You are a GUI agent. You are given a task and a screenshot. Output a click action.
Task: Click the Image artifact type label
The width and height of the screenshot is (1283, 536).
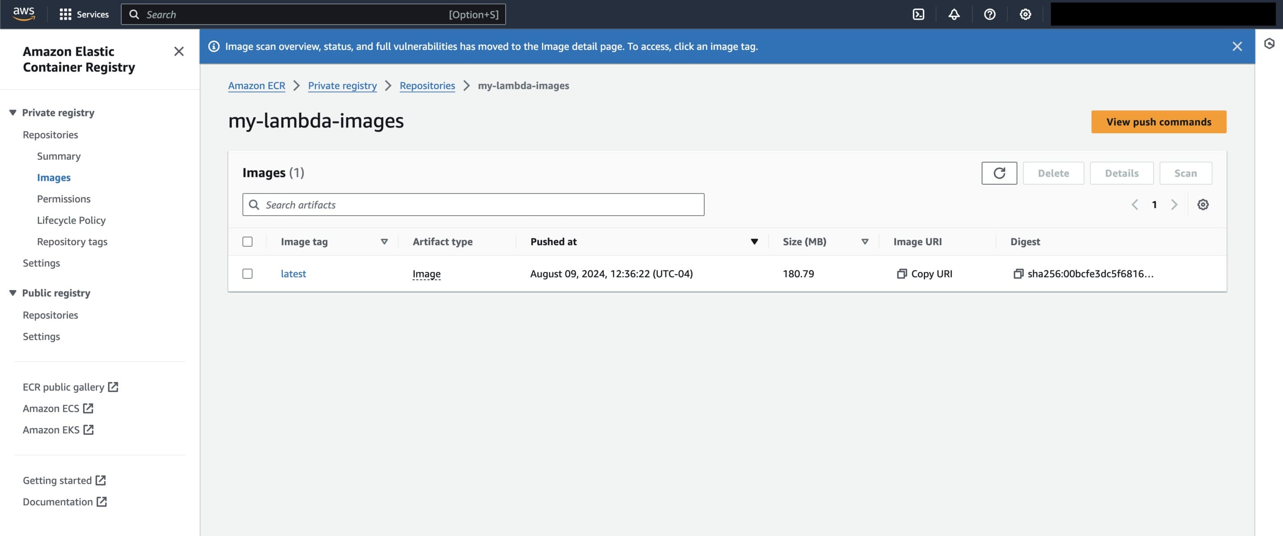coord(426,274)
